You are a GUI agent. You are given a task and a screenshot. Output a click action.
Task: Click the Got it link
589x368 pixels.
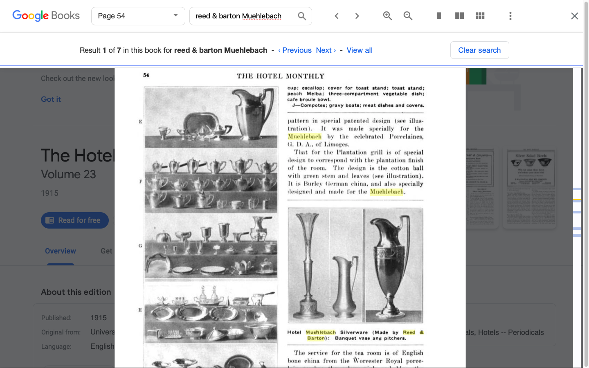(x=51, y=99)
